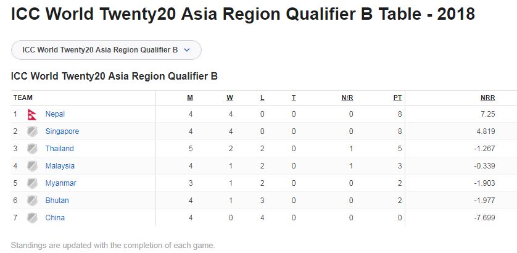Sort table by M matches column
Screen dimensions: 517x253
[x=190, y=98]
